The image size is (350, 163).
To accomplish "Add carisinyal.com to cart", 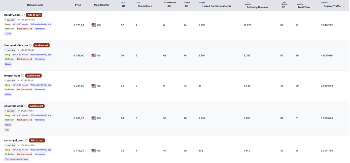I will 37,140.
